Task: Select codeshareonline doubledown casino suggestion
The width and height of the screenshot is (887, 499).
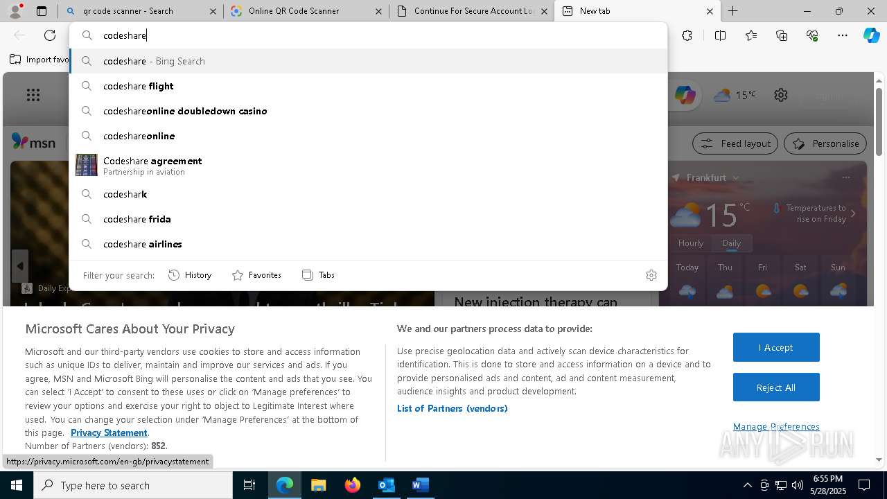Action: [x=368, y=111]
